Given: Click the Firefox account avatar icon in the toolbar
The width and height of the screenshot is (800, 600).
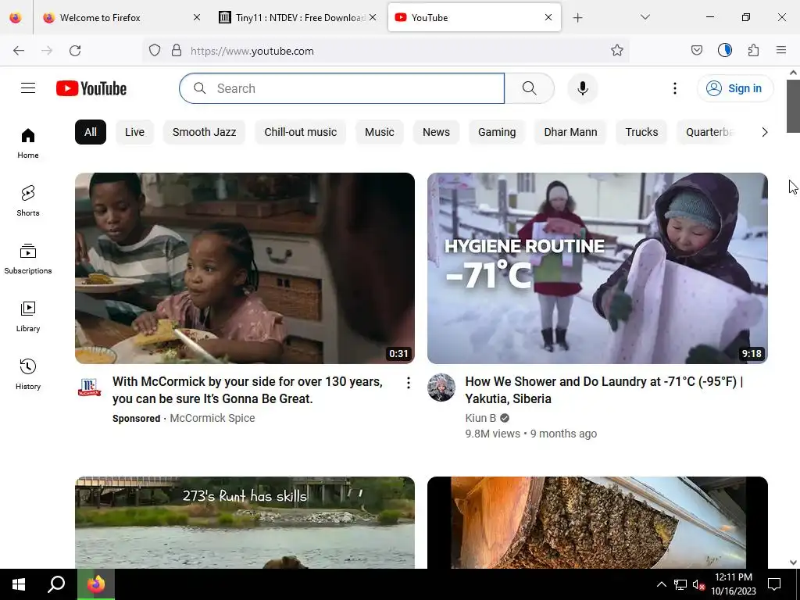Looking at the screenshot, I should pos(725,51).
